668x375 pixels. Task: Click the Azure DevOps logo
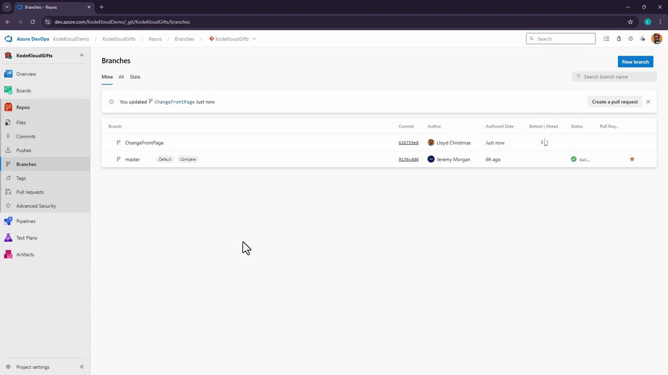[8, 39]
